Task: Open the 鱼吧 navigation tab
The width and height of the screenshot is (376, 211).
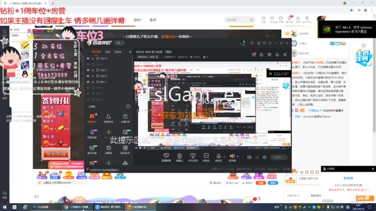Action: coord(153,20)
